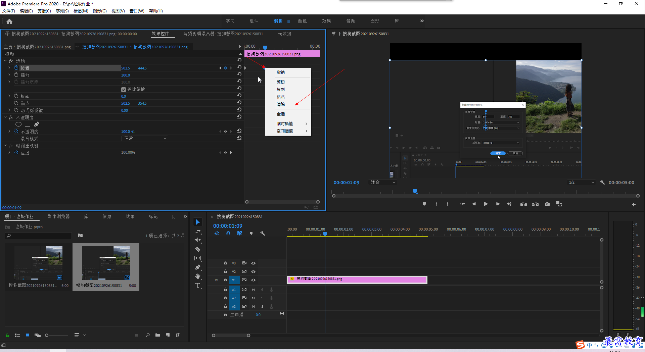
Task: Click the Home icon
Action: tap(9, 21)
